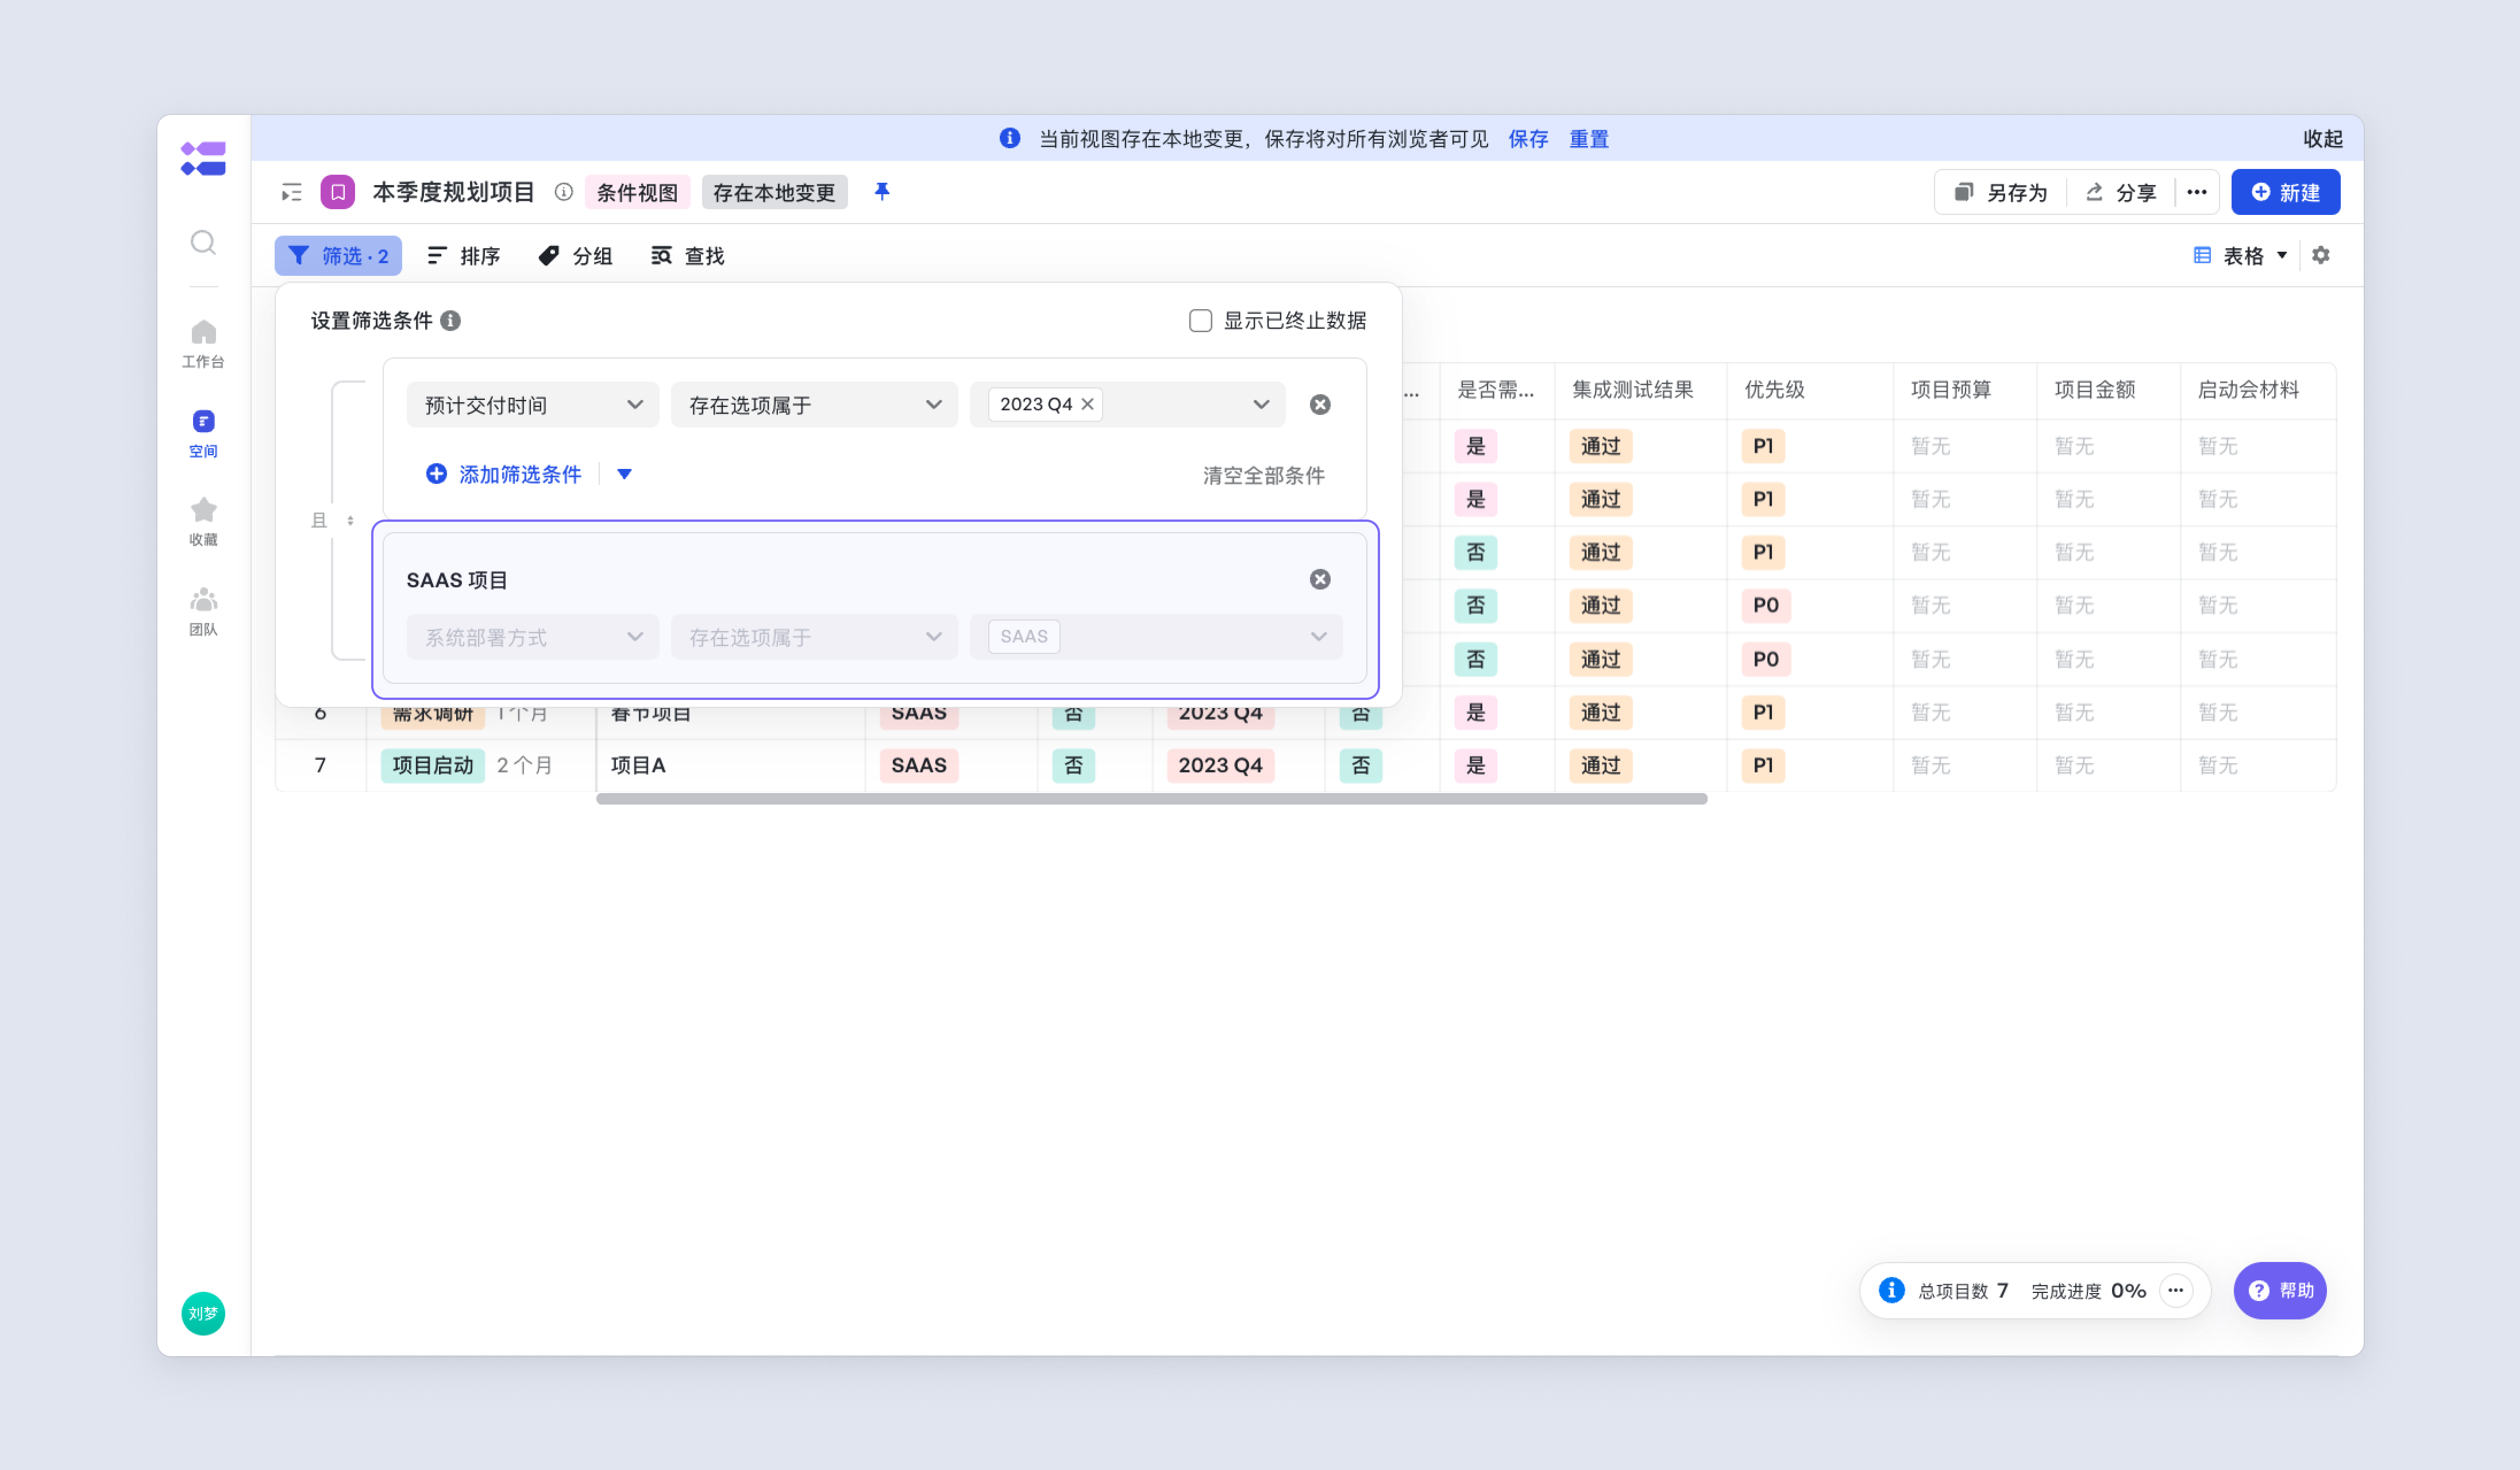Click info icon next to 本季度规划项目
The width and height of the screenshot is (2520, 1470).
[564, 192]
